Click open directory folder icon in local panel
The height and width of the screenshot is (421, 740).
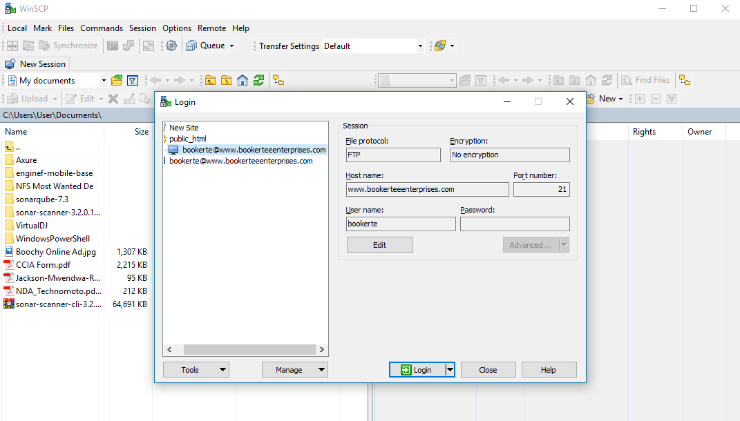pos(117,81)
